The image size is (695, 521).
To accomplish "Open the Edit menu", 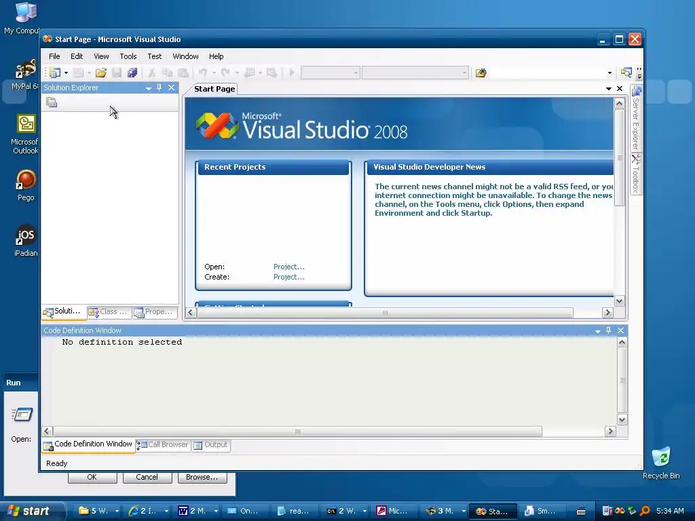I will 77,56.
